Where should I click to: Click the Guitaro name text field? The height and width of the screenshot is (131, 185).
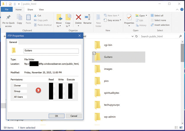(x=51, y=51)
